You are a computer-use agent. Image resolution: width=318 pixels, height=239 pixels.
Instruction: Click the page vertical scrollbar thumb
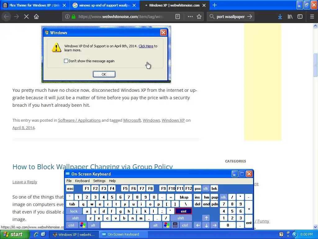(x=315, y=65)
